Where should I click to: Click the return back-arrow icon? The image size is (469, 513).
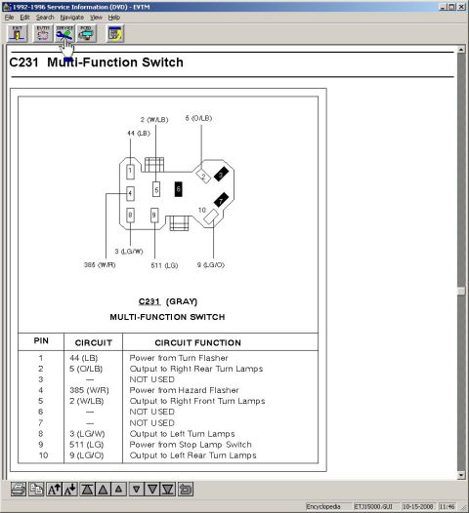pos(186,490)
